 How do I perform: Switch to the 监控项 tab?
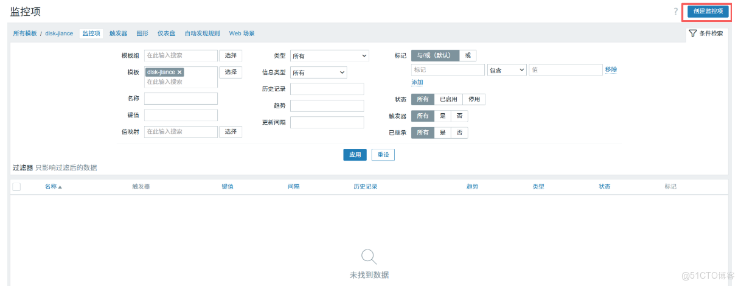(x=91, y=33)
